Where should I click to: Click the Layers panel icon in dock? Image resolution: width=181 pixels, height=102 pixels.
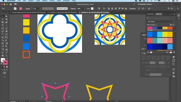click(173, 57)
